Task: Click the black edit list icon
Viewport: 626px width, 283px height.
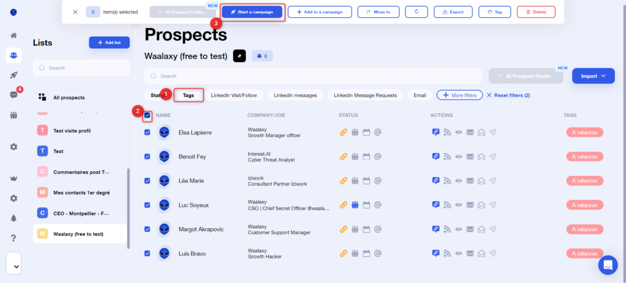Action: pos(239,56)
